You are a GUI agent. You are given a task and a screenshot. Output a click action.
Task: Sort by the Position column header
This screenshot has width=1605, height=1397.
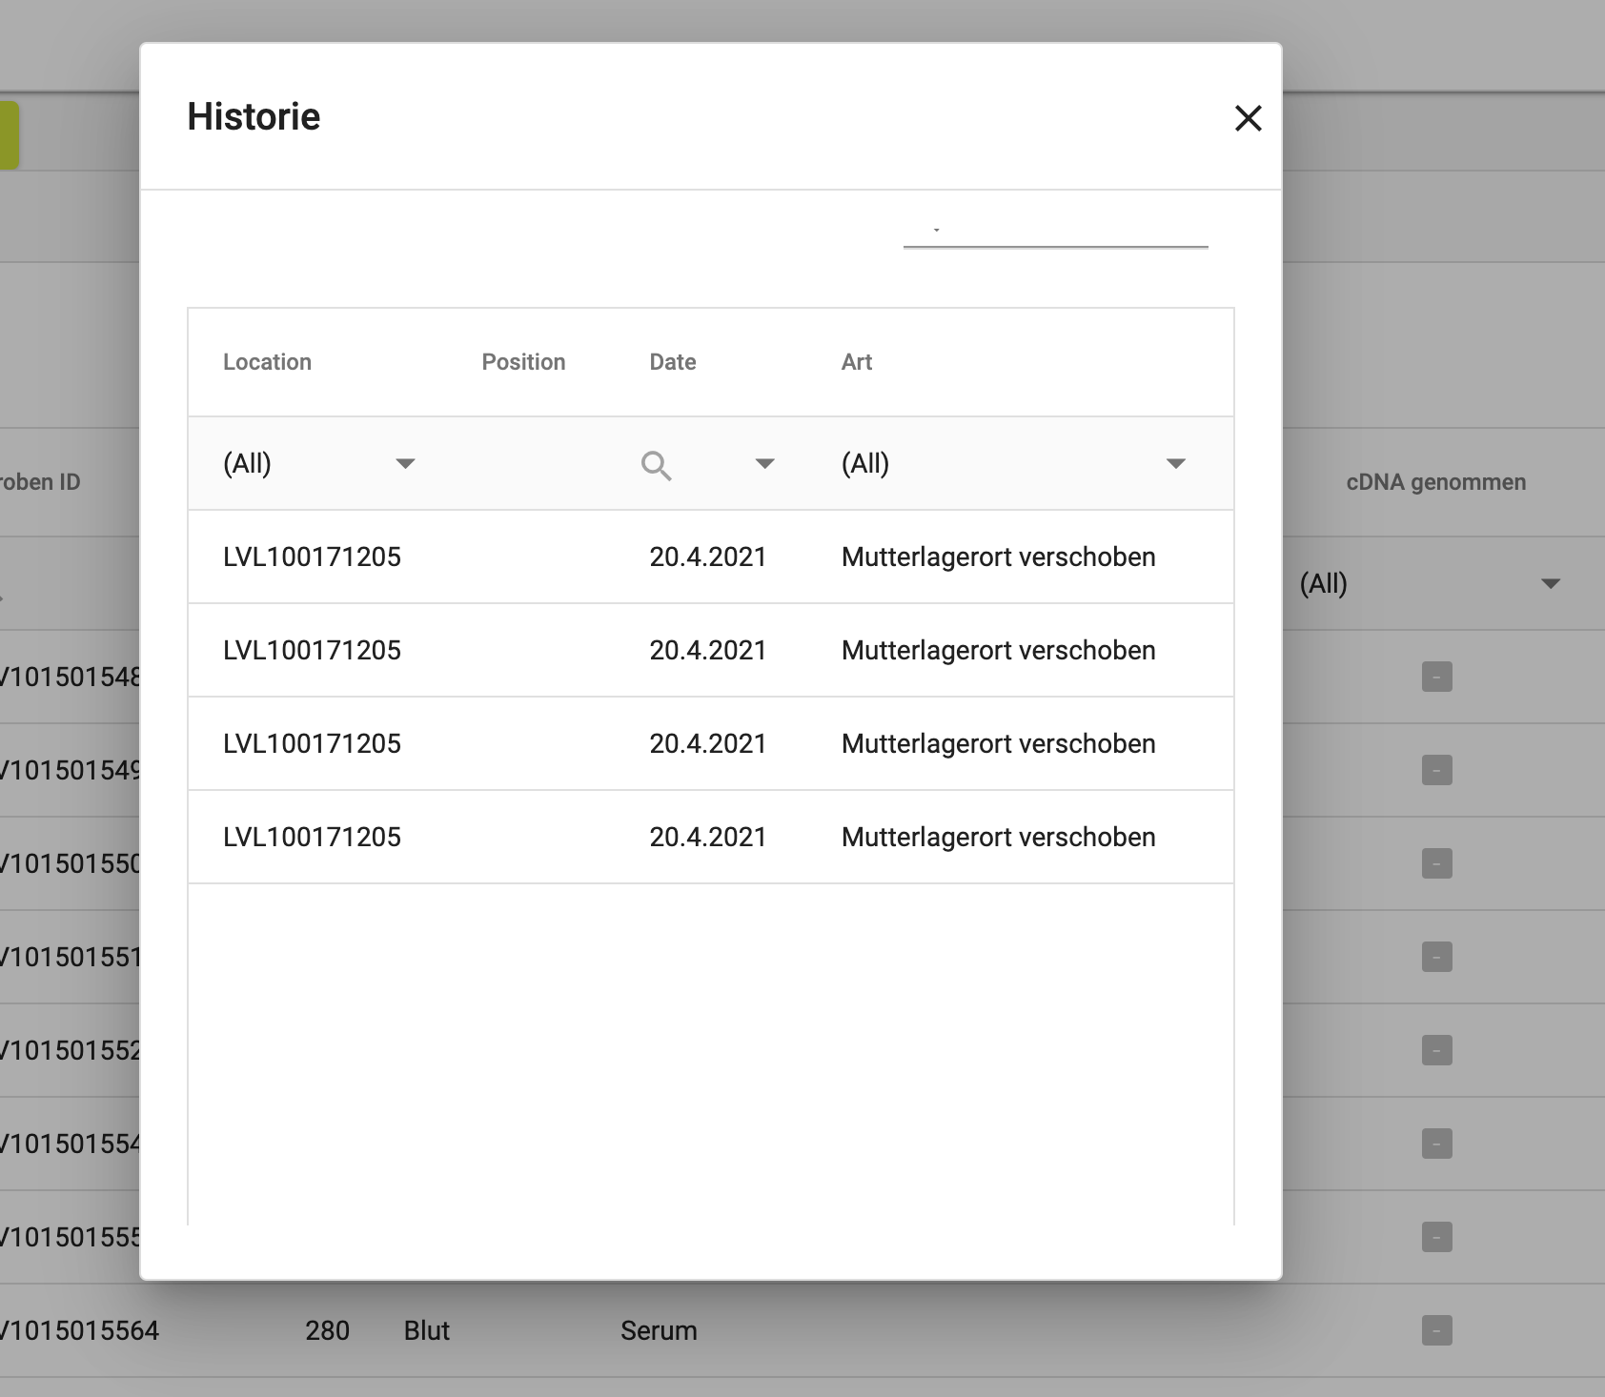click(x=523, y=362)
